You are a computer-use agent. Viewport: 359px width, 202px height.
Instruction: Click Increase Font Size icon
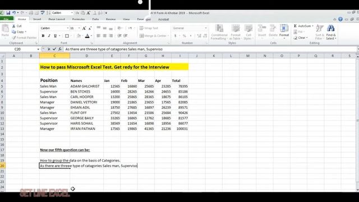coord(84,28)
